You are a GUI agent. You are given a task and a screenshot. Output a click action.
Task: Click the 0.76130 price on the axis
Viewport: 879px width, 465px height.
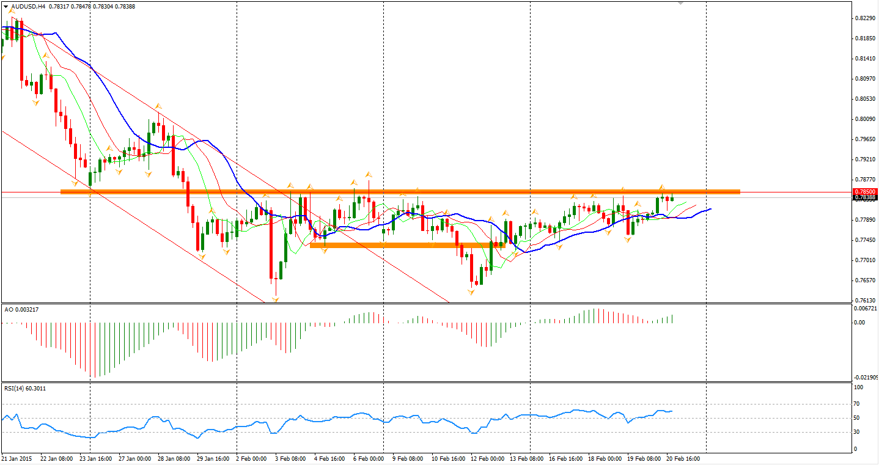[864, 301]
